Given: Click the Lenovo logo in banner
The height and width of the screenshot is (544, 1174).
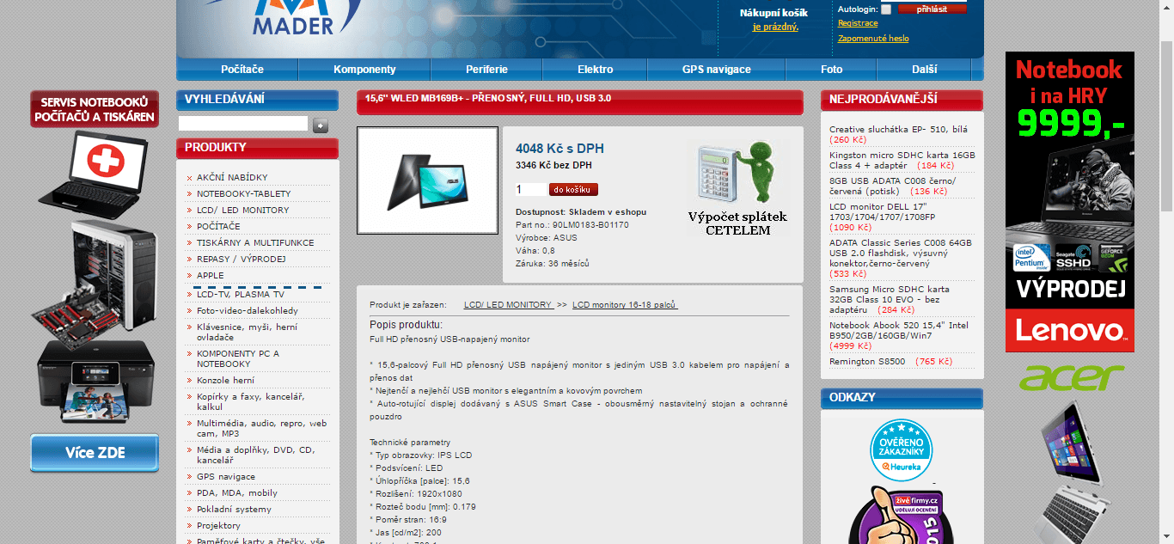Looking at the screenshot, I should (x=1070, y=330).
